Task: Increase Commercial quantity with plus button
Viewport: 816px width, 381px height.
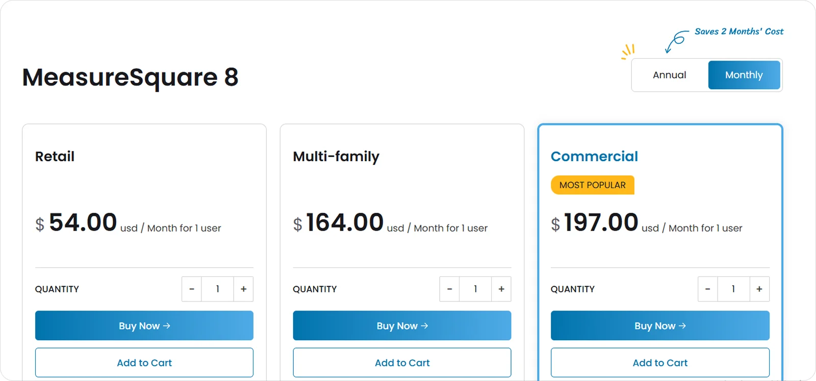Action: 759,289
